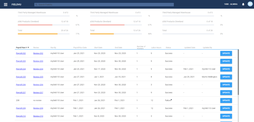This screenshot has height=122, width=254.
Task: Open the user avatar M menu
Action: (x=250, y=4)
